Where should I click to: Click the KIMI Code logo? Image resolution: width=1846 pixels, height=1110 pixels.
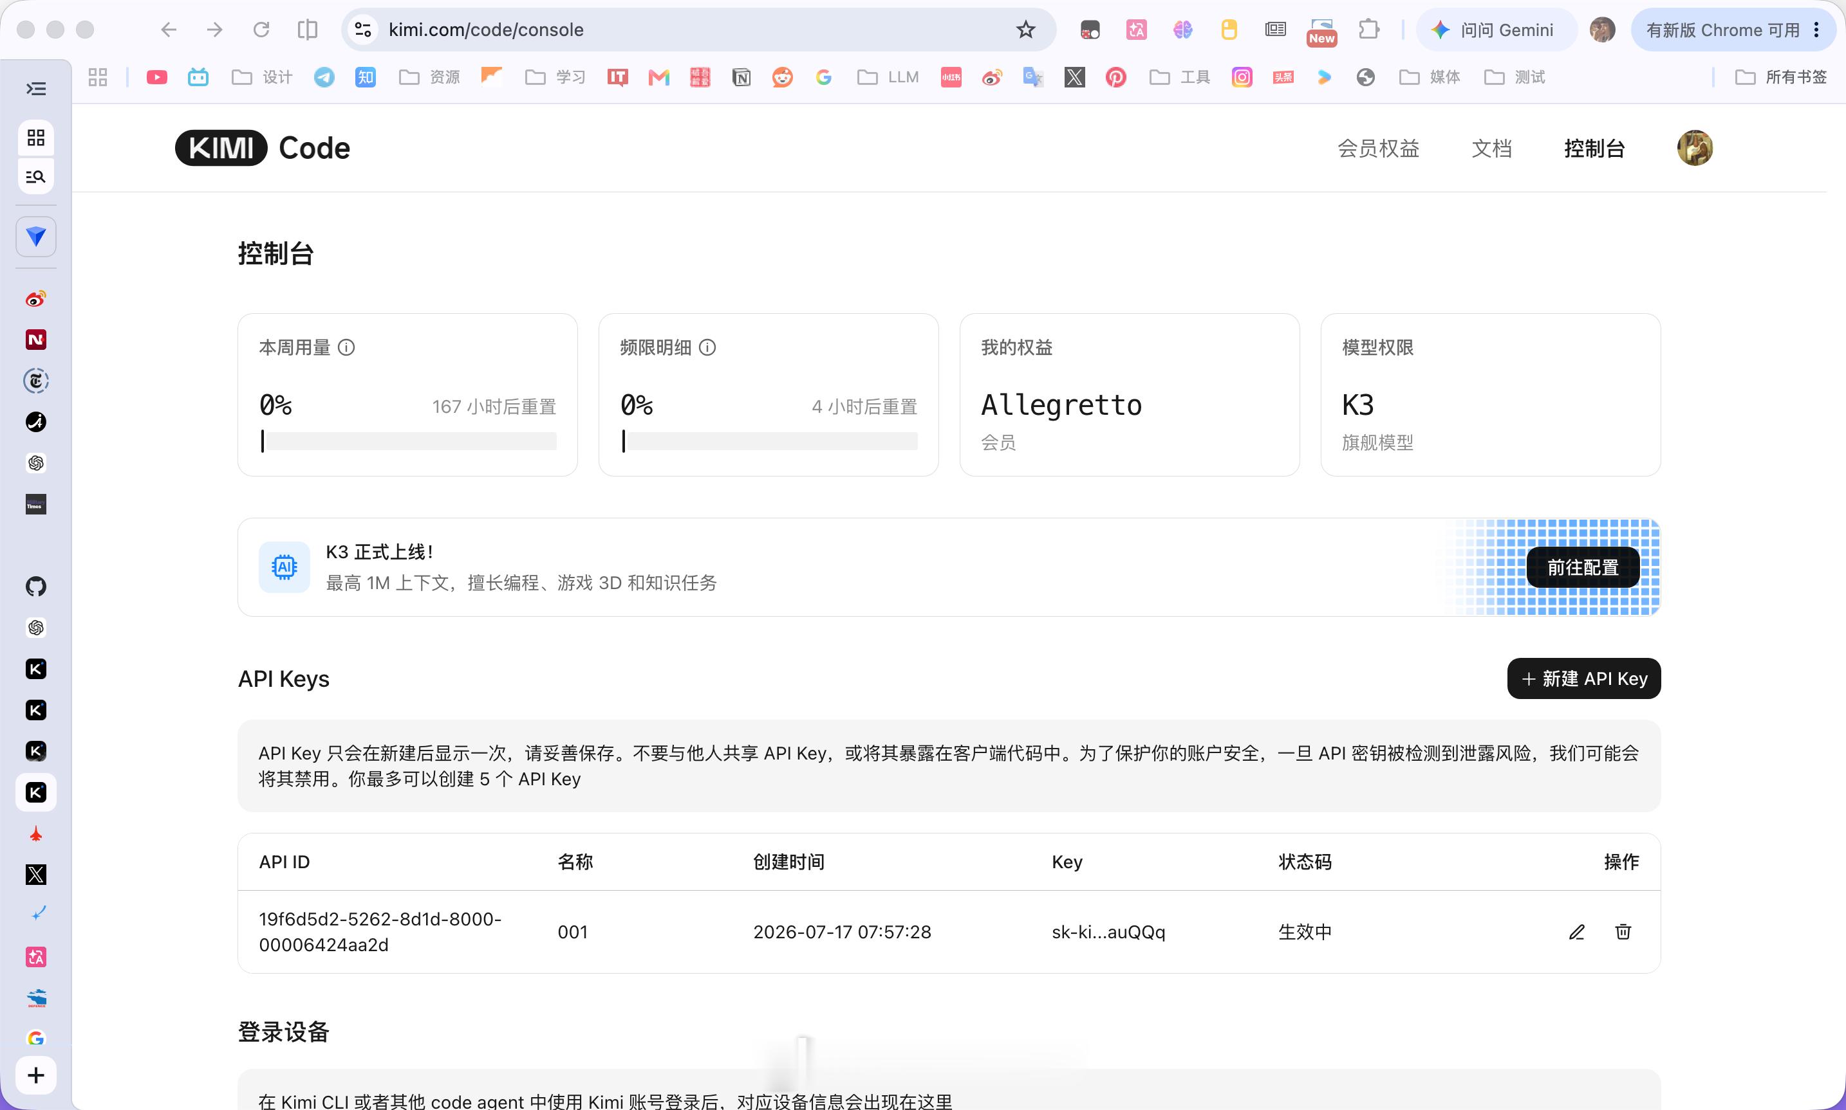point(263,148)
